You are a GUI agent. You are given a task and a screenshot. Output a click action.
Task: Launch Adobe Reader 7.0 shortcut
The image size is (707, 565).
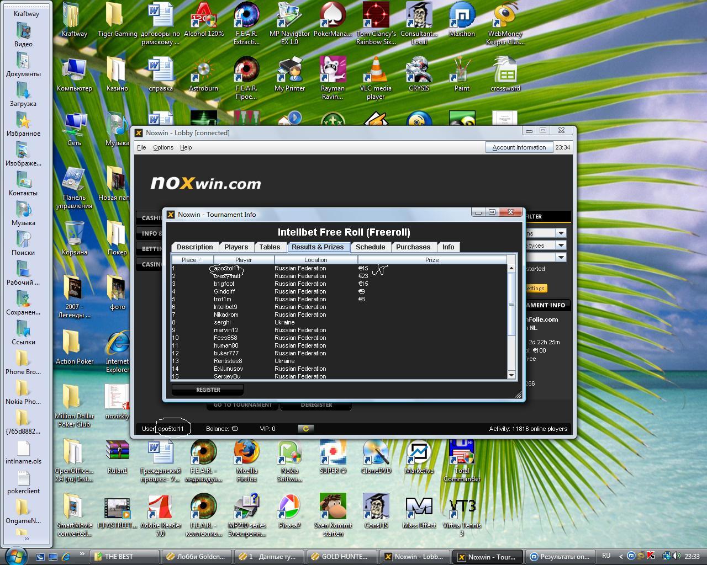click(160, 508)
